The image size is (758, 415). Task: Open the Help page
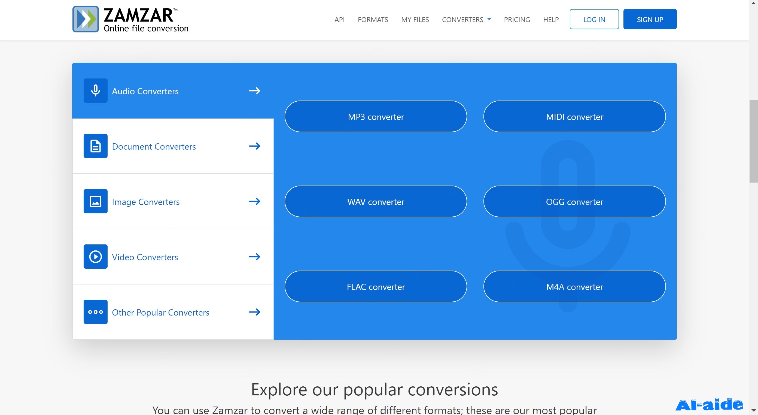[551, 19]
